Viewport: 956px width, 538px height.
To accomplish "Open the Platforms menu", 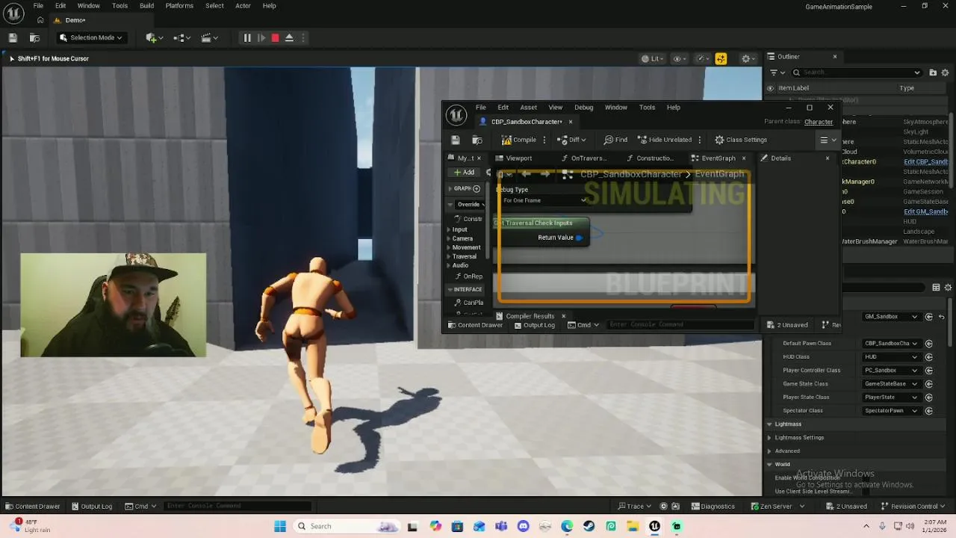I will [179, 5].
